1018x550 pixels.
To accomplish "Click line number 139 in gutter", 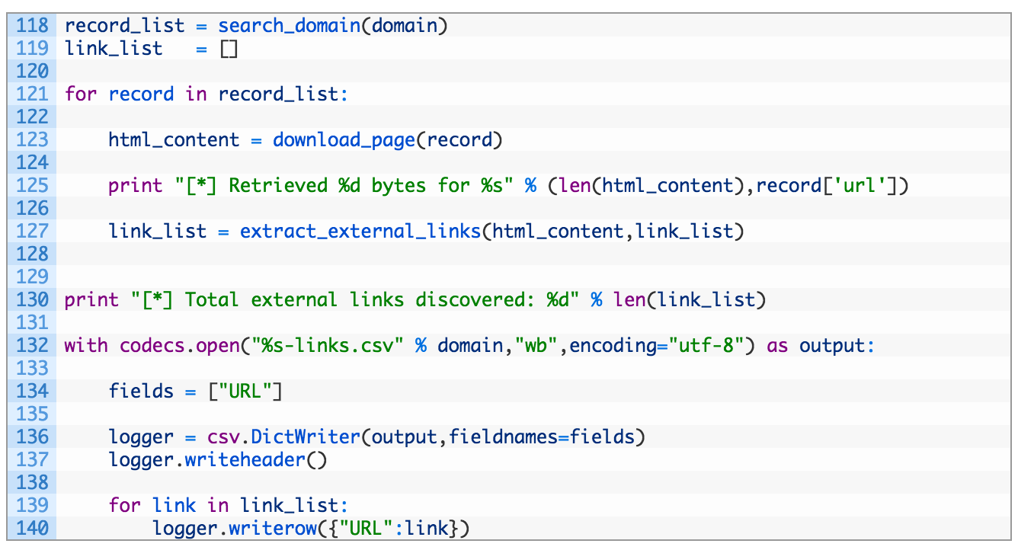I will pyautogui.click(x=32, y=506).
